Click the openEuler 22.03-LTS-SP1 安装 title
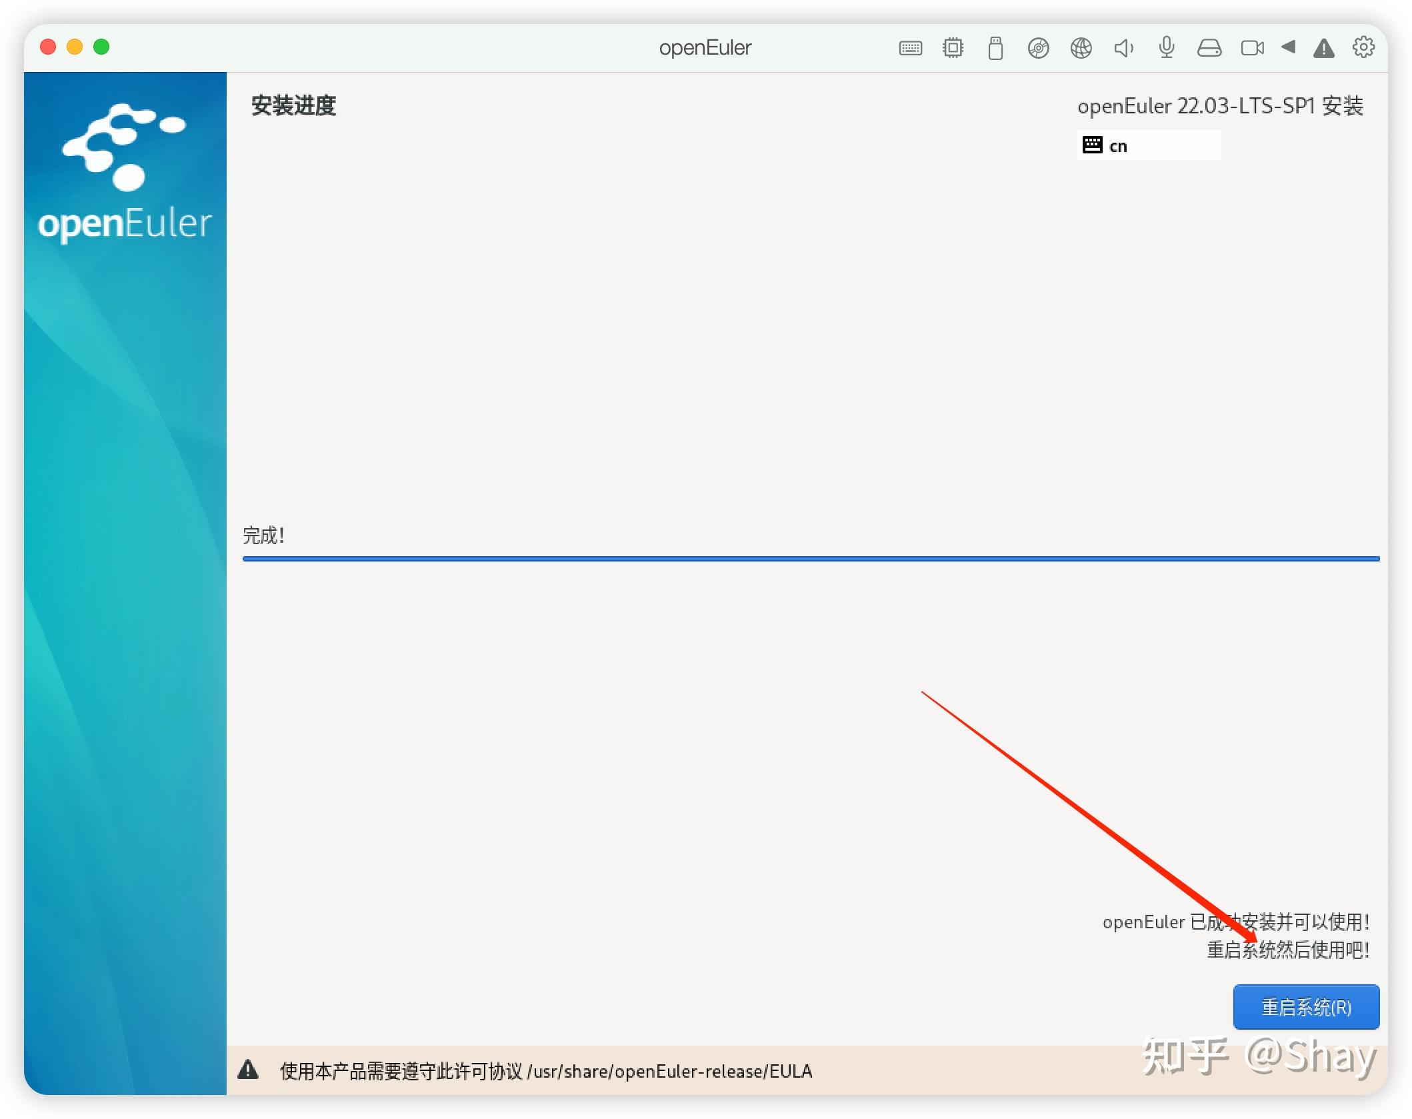 click(1220, 106)
